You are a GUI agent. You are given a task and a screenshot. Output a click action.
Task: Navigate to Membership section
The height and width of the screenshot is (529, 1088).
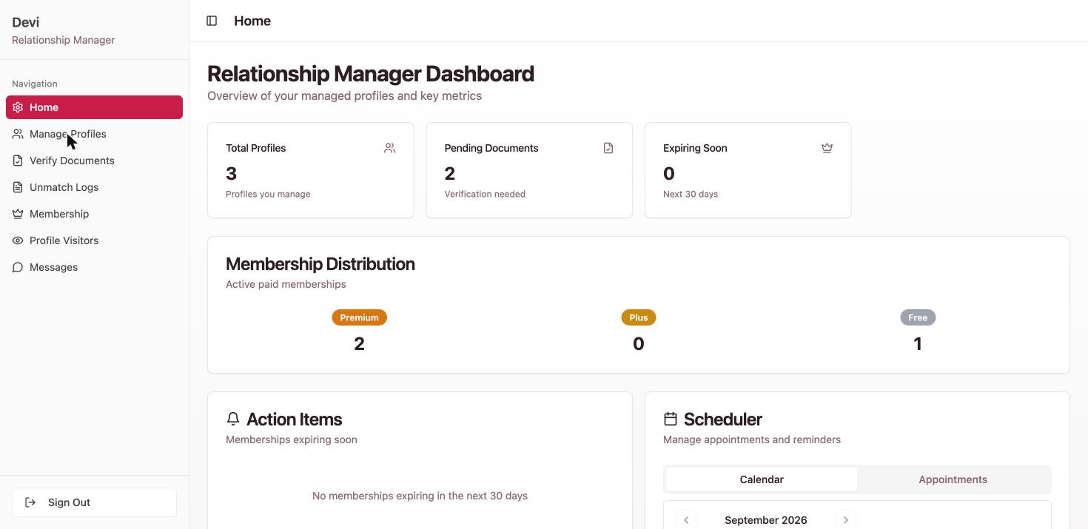click(x=94, y=214)
